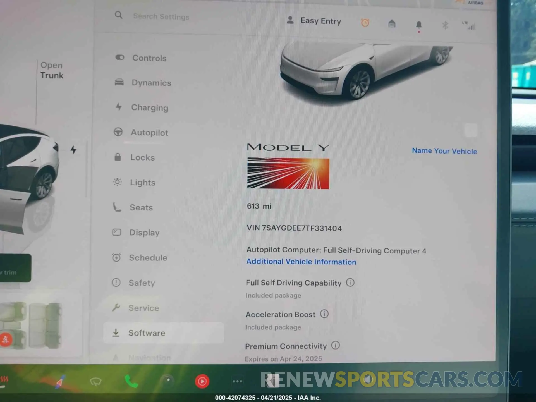Tap the charge port lightning icon

tap(73, 150)
